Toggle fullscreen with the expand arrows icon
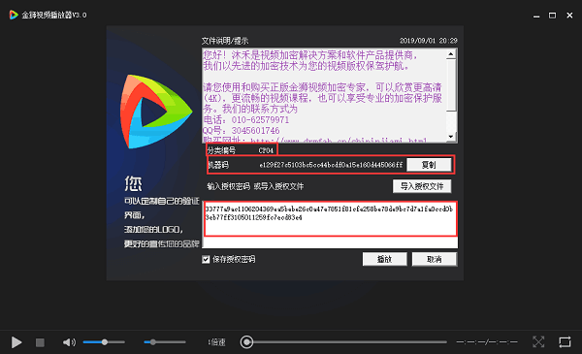The width and height of the screenshot is (582, 354). pyautogui.click(x=538, y=341)
